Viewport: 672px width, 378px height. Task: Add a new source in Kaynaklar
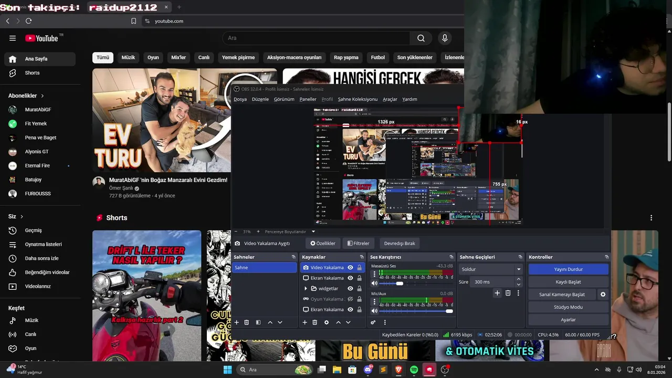tap(304, 322)
